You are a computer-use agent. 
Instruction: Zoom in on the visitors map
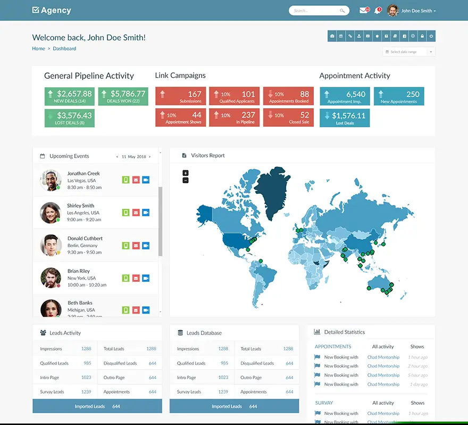click(186, 173)
